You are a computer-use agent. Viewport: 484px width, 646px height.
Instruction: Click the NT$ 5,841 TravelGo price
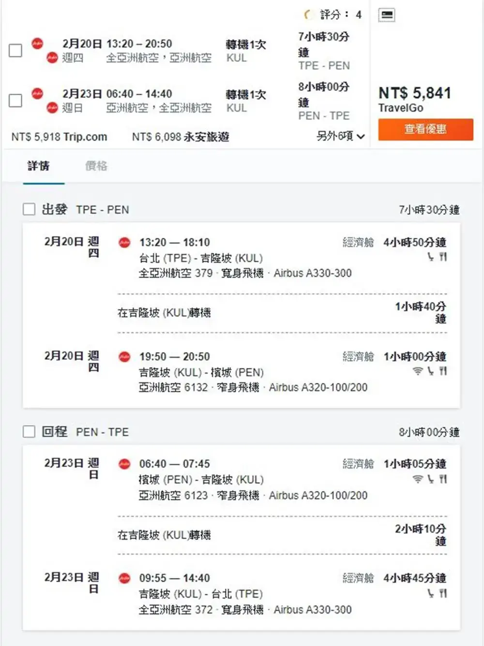414,99
